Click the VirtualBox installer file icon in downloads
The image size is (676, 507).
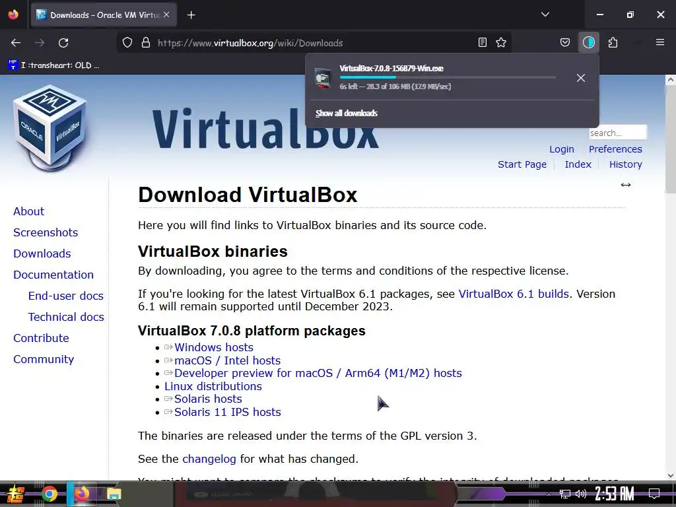322,78
